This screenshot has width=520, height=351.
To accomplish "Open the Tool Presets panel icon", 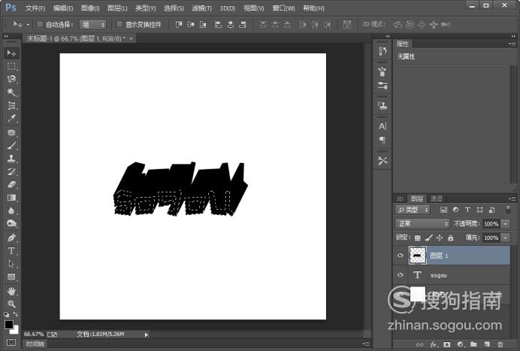I will pyautogui.click(x=382, y=161).
